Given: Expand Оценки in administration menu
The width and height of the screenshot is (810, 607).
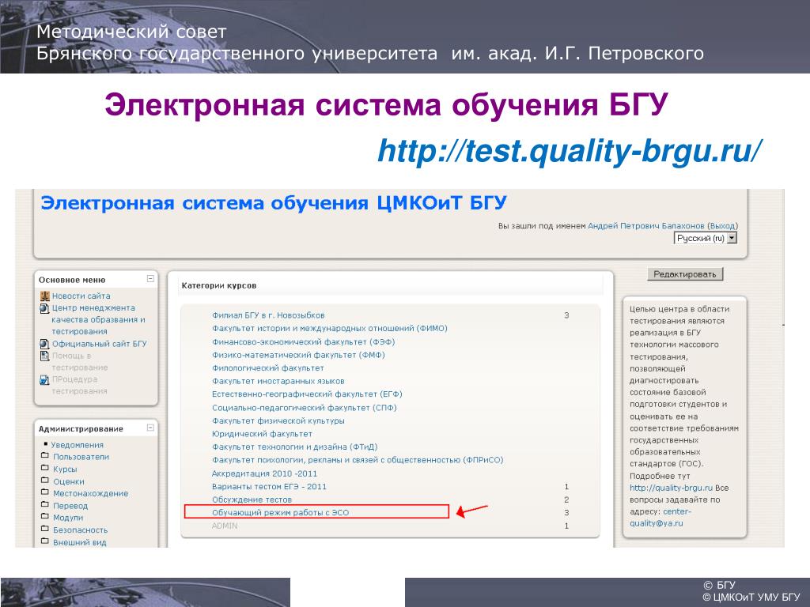Looking at the screenshot, I should click(69, 481).
